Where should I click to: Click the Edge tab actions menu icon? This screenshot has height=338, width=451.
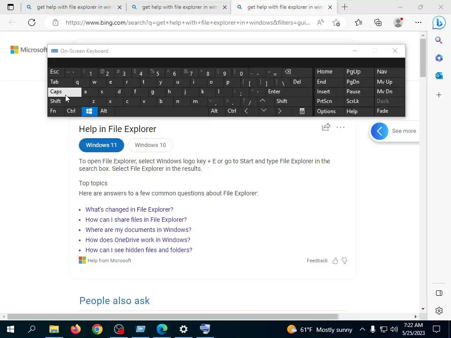pos(11,7)
